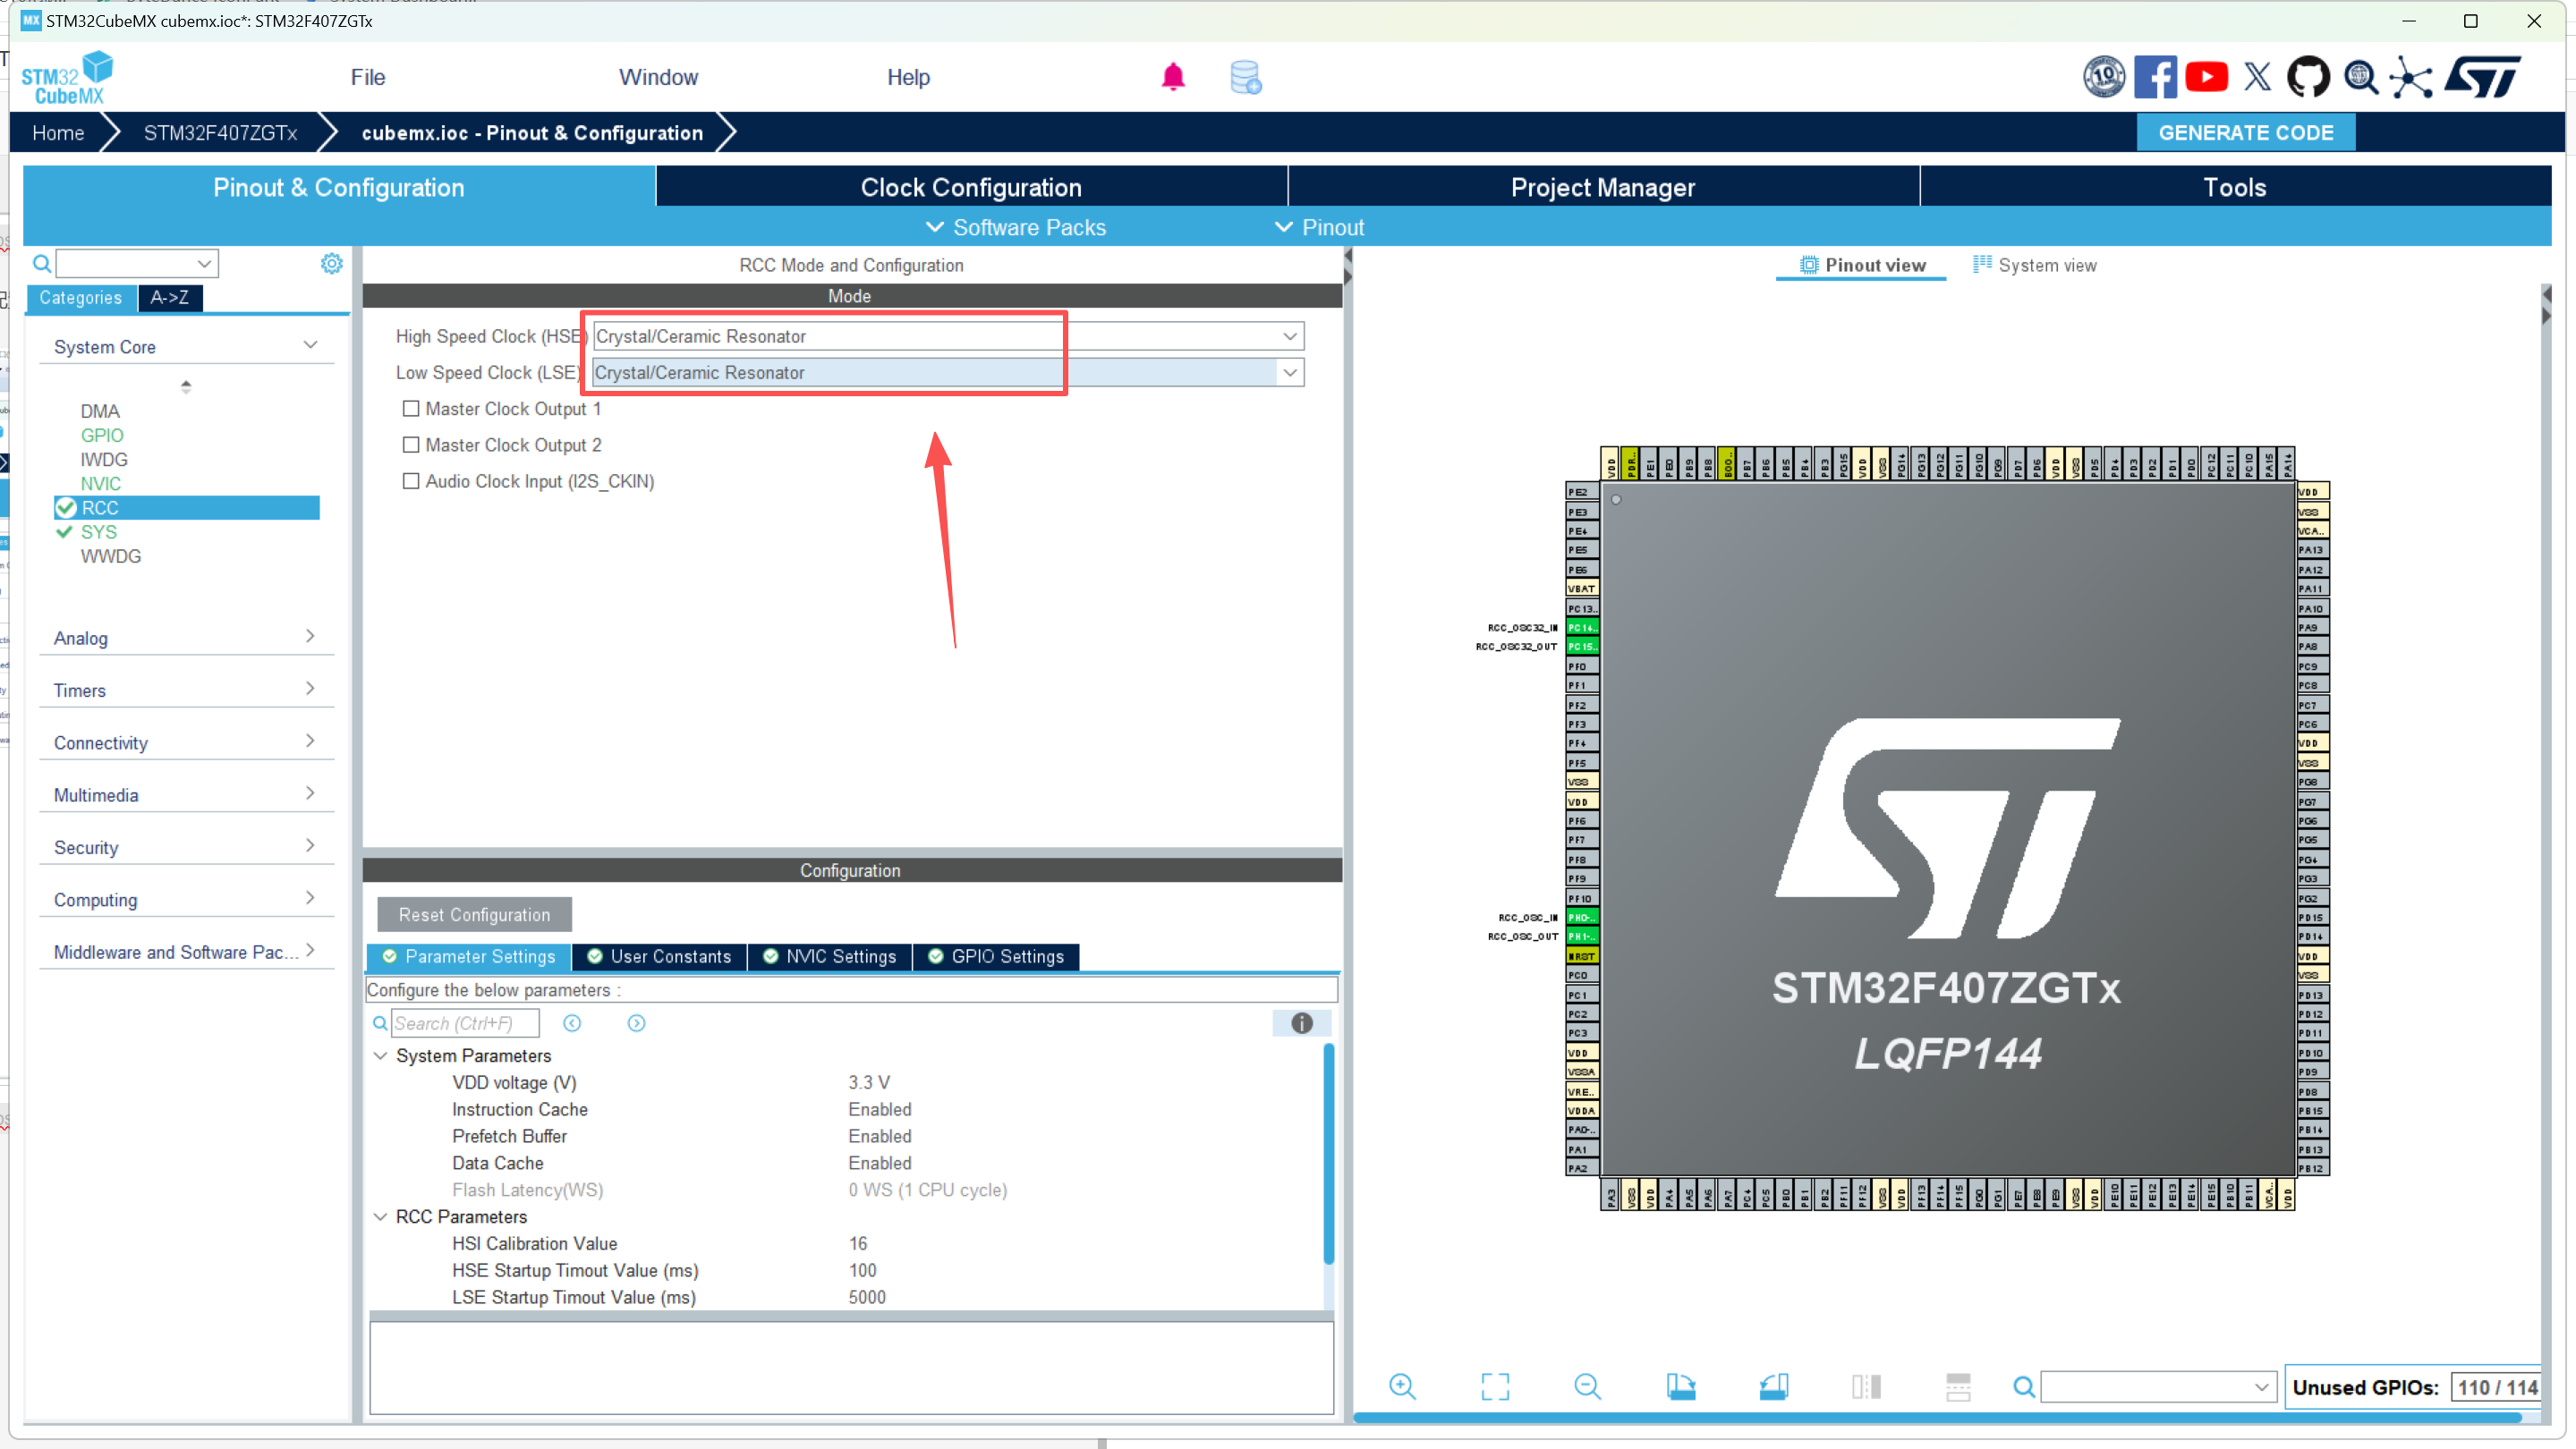Screen dimensions: 2576x1449
Task: Click the notification bell icon
Action: pyautogui.click(x=1173, y=77)
